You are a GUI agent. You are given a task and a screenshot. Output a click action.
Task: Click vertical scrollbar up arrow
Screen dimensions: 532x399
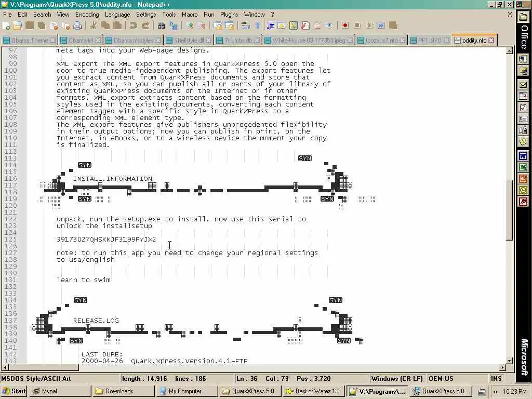(509, 51)
